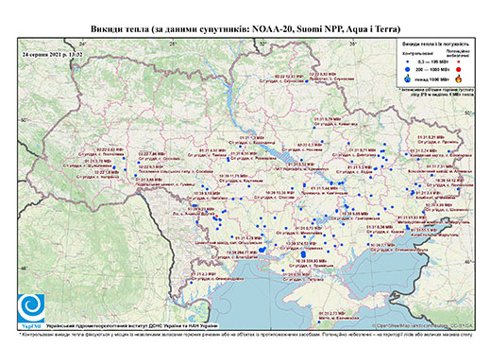Click the small blue dot in legend
The image size is (491, 348).
point(408,61)
